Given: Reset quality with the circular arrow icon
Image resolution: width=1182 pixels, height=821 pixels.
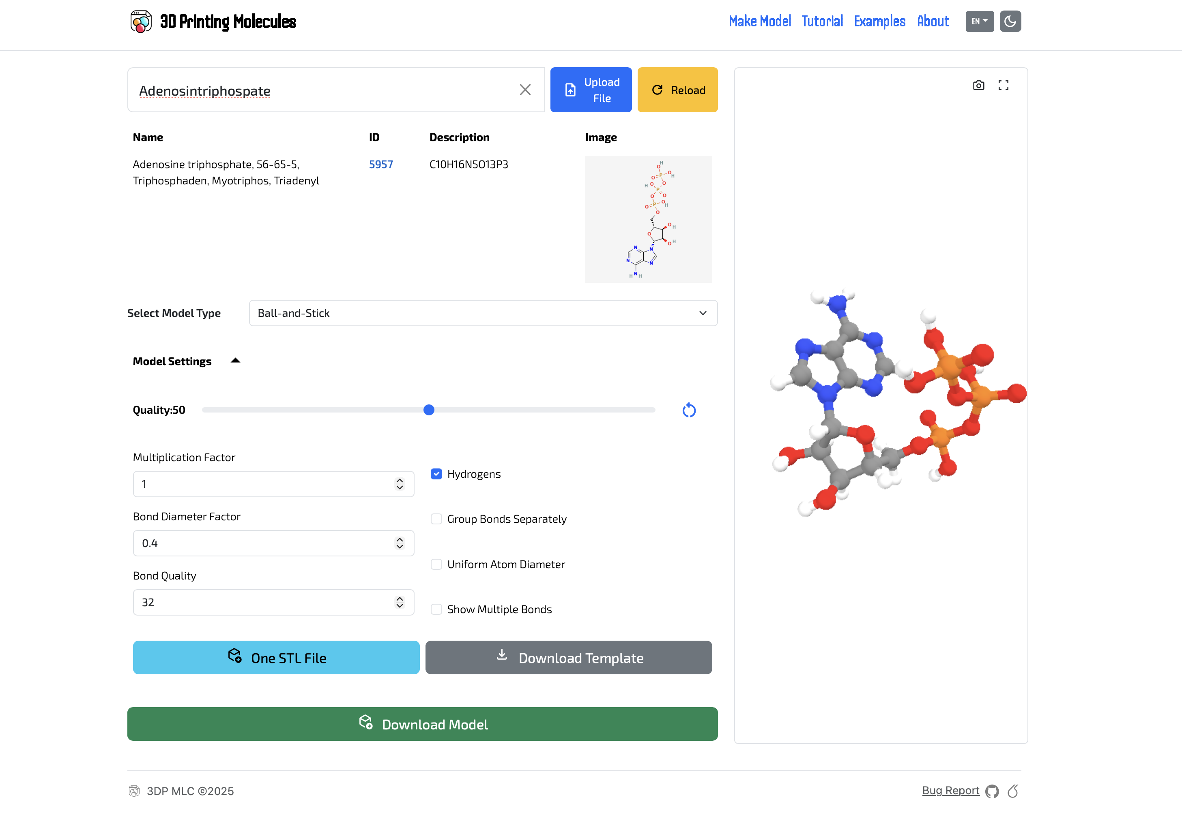Looking at the screenshot, I should [689, 410].
